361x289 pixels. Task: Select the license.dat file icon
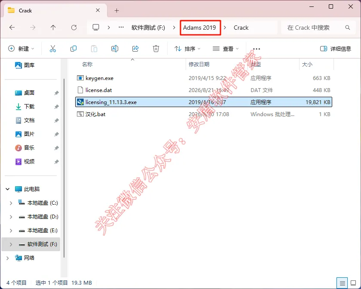80,90
